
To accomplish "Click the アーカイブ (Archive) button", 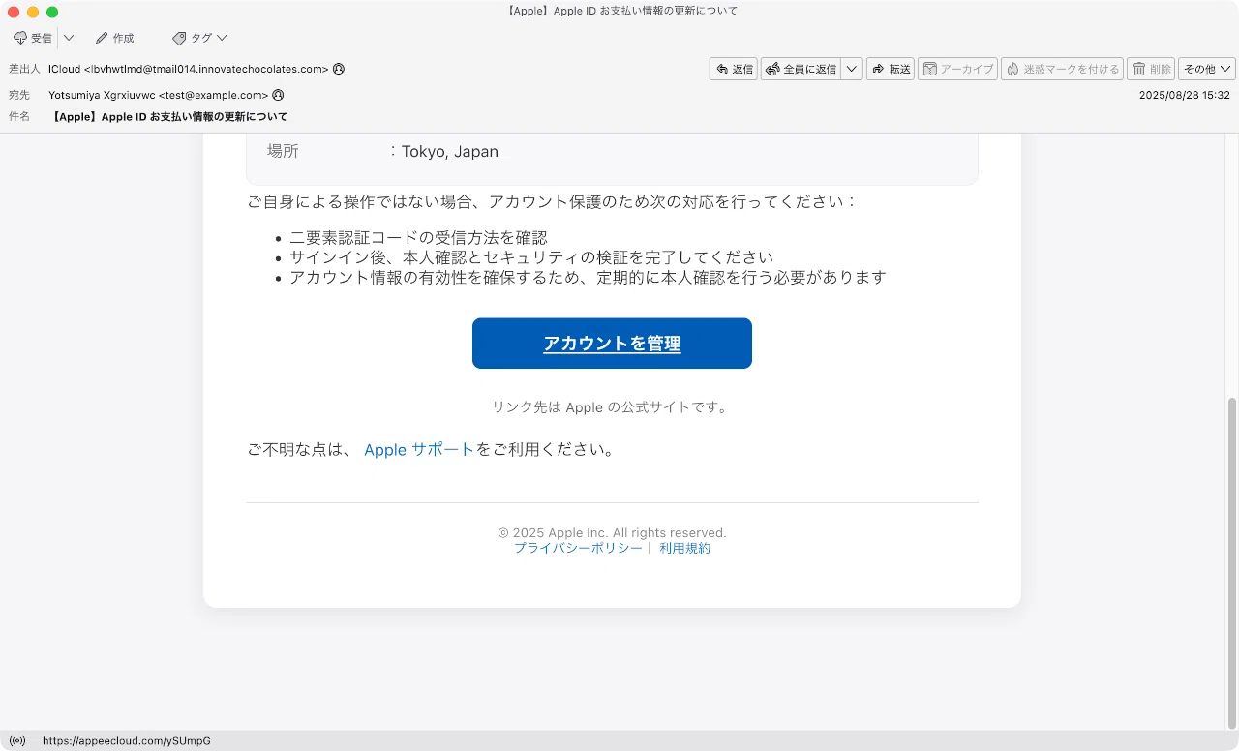I will [x=957, y=69].
